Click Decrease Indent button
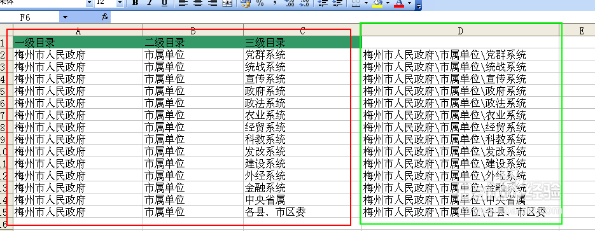 [323, 3]
